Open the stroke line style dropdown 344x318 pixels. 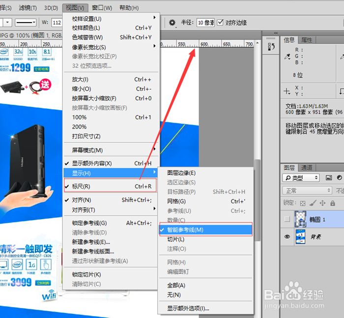(26, 22)
